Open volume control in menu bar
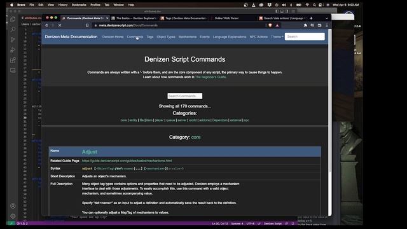407x229 pixels. pyautogui.click(x=284, y=4)
